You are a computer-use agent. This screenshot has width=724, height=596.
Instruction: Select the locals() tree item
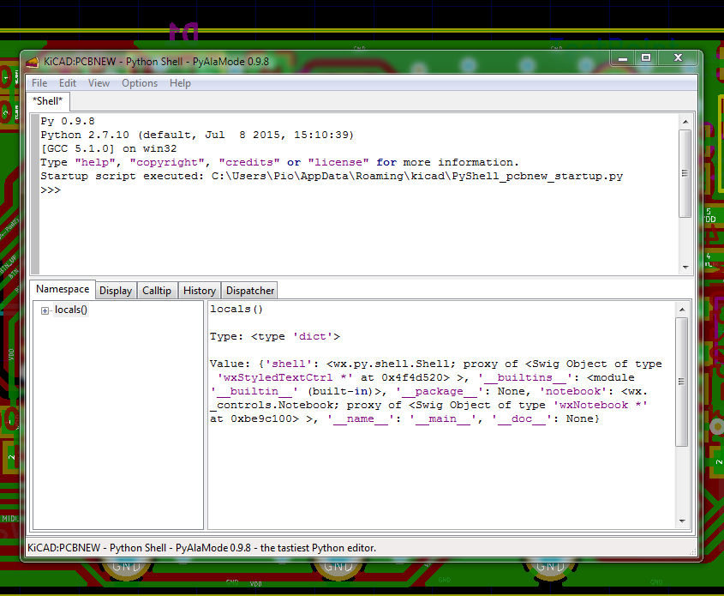(x=71, y=310)
